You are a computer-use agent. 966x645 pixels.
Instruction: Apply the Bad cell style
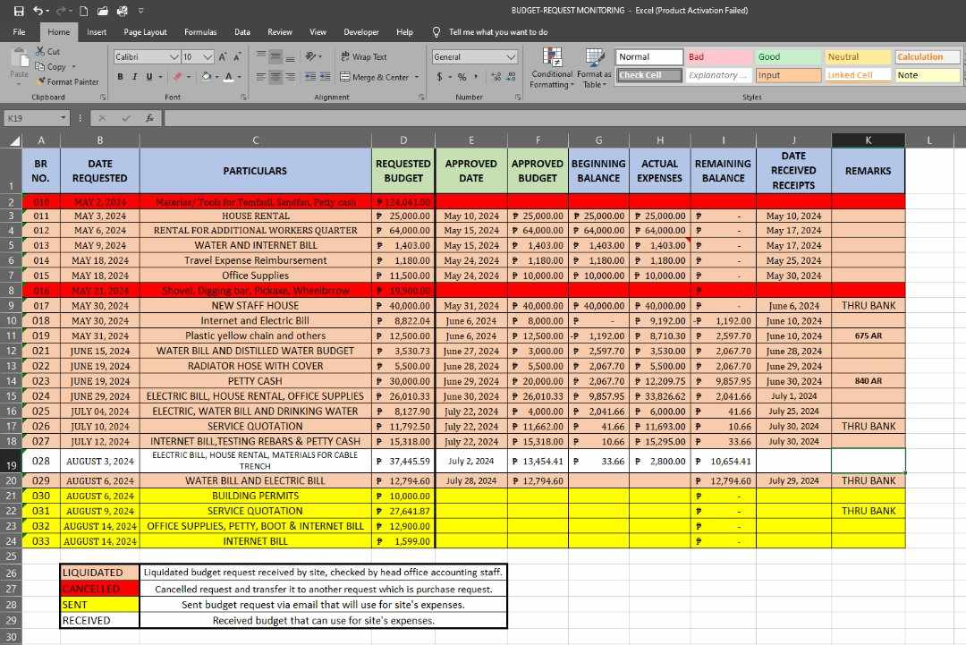719,56
